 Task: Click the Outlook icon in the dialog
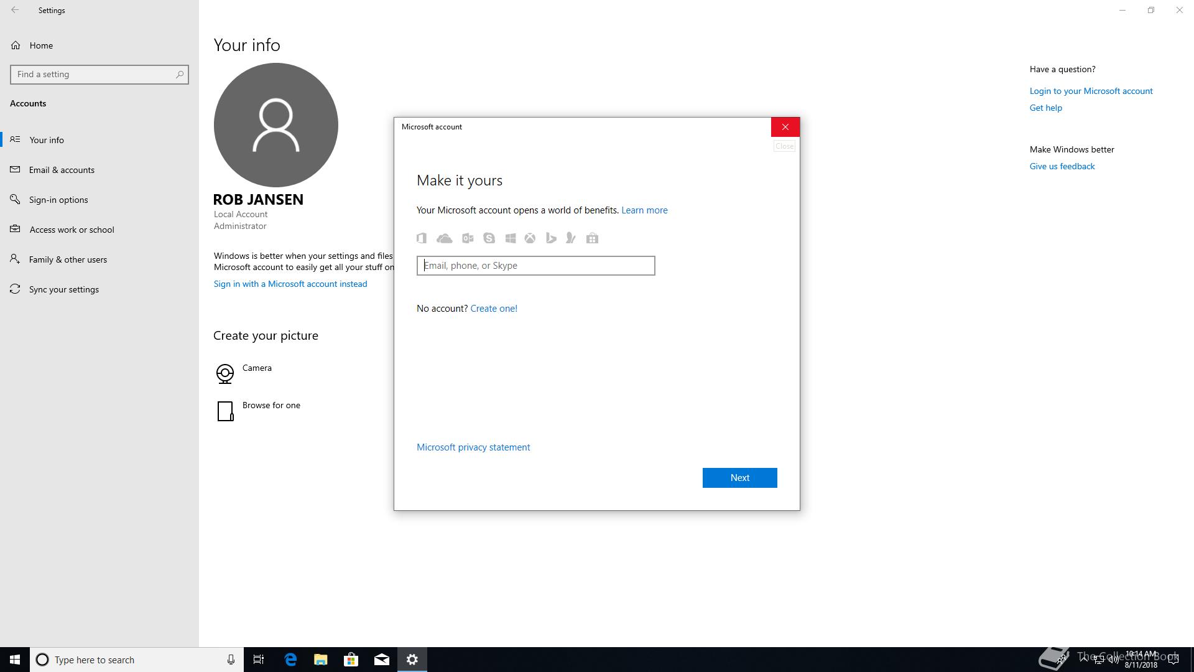[x=468, y=238]
